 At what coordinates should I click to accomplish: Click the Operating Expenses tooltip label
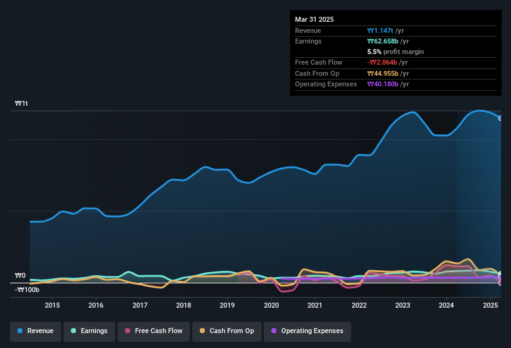pyautogui.click(x=326, y=85)
